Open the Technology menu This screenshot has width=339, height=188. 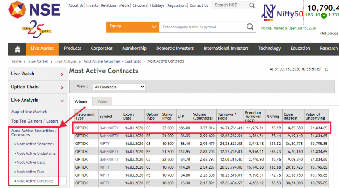click(270, 49)
